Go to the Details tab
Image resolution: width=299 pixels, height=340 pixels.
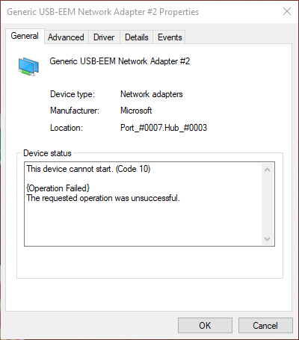pyautogui.click(x=137, y=37)
